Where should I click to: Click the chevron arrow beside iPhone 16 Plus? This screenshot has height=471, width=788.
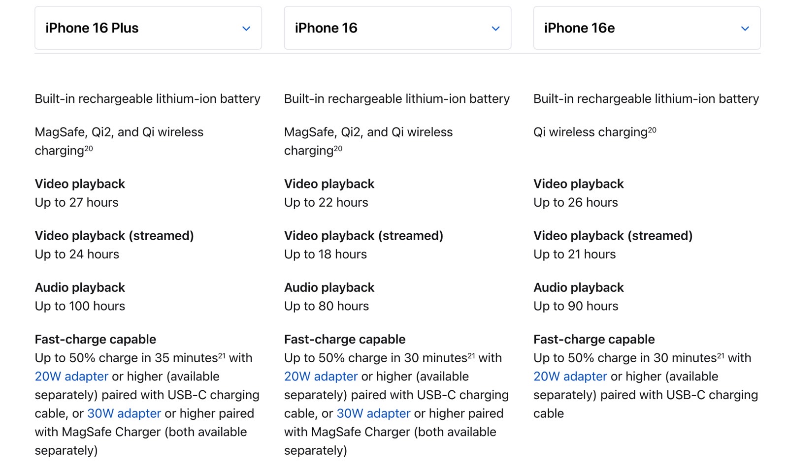point(246,29)
